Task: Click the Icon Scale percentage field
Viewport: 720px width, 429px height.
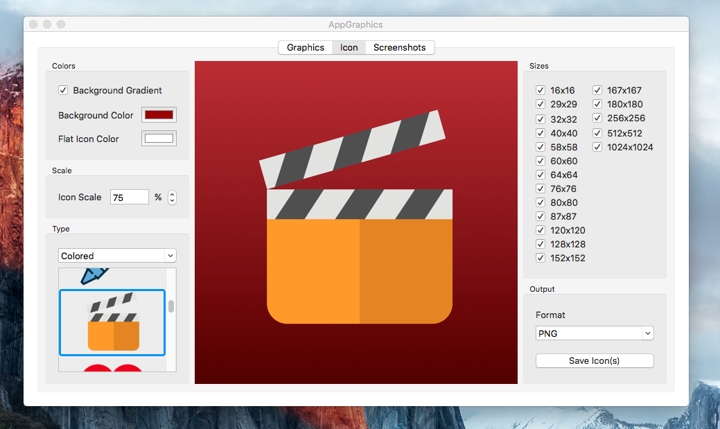Action: click(129, 198)
